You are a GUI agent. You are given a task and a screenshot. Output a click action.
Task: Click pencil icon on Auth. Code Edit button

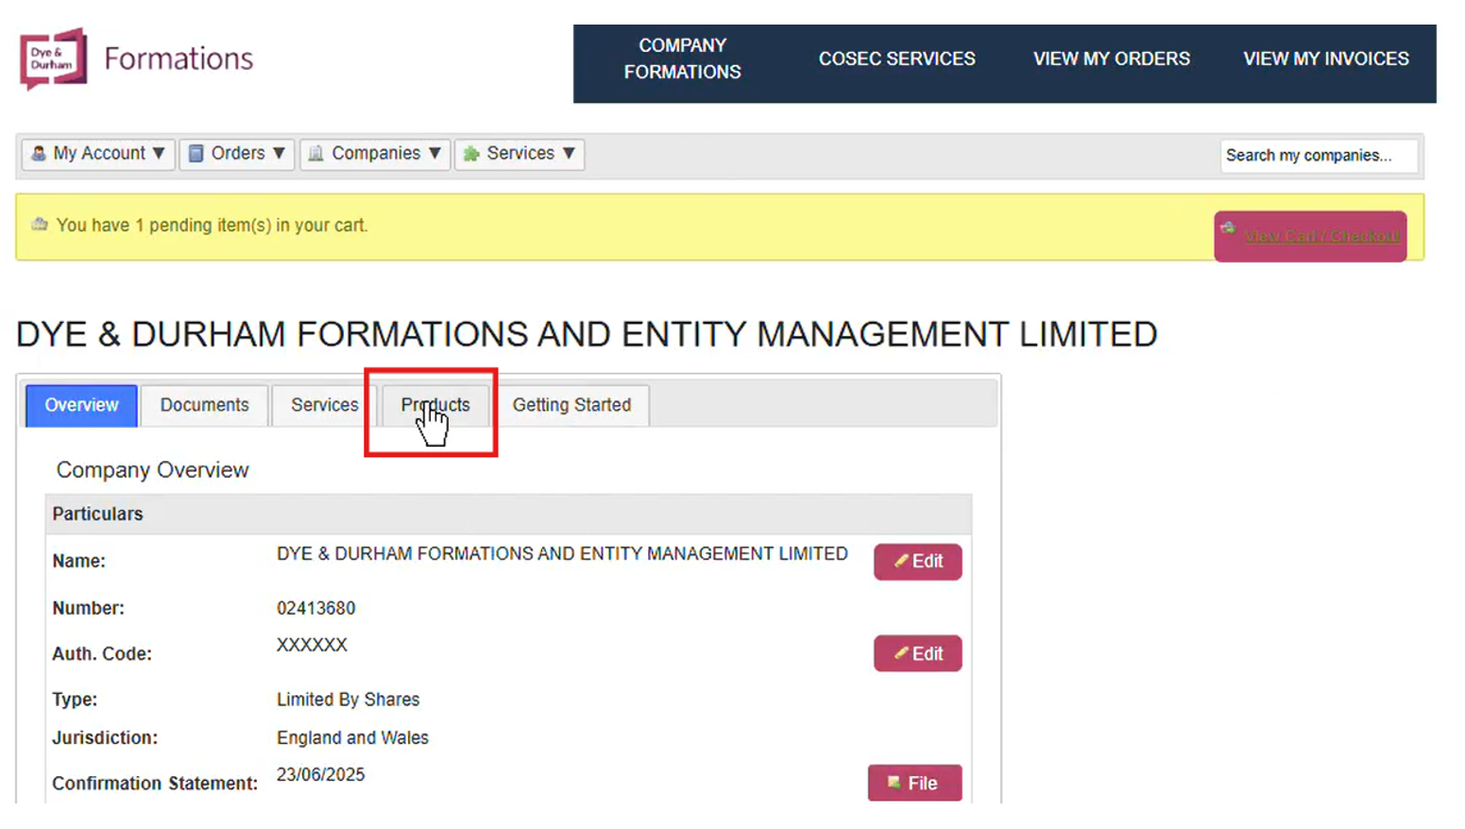point(901,652)
